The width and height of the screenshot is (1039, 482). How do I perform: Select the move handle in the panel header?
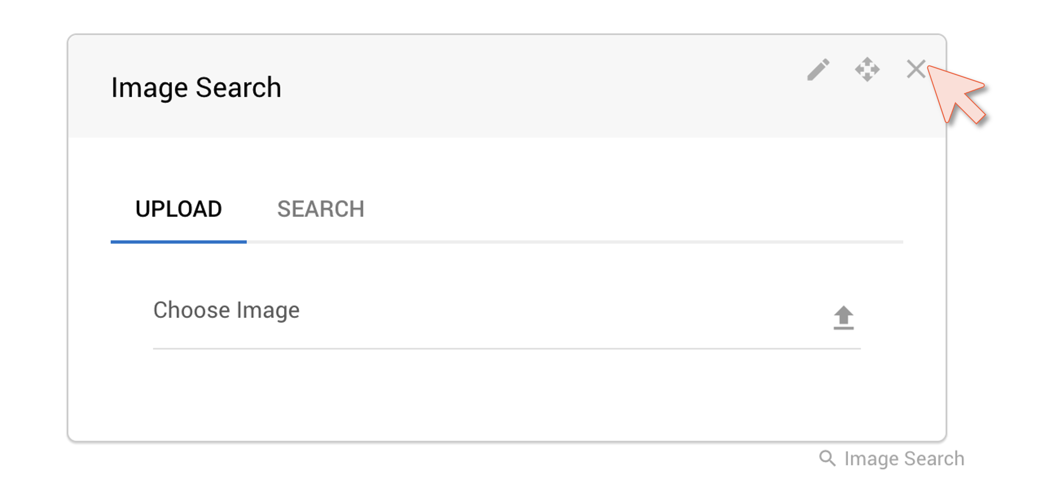(x=867, y=69)
